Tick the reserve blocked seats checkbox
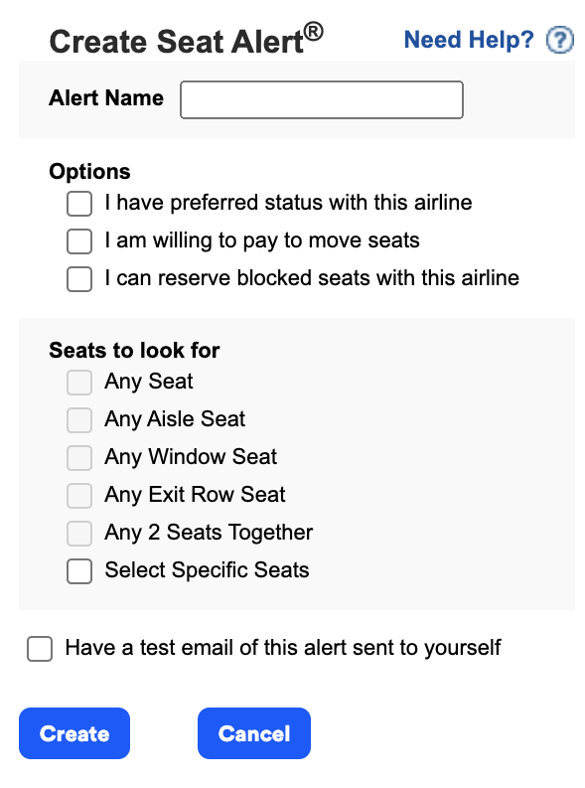Image resolution: width=585 pixels, height=788 pixels. (x=79, y=279)
